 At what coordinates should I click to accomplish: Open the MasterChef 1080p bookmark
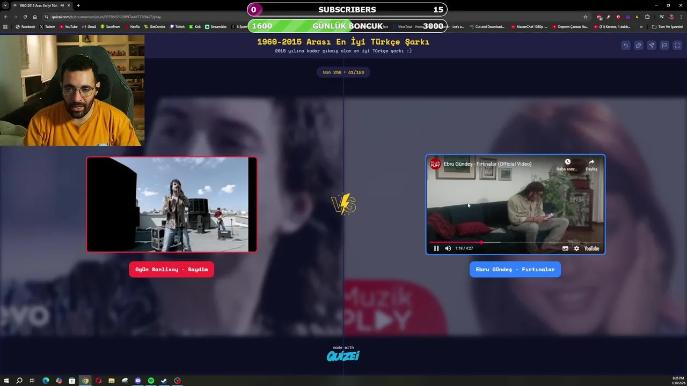pos(529,27)
